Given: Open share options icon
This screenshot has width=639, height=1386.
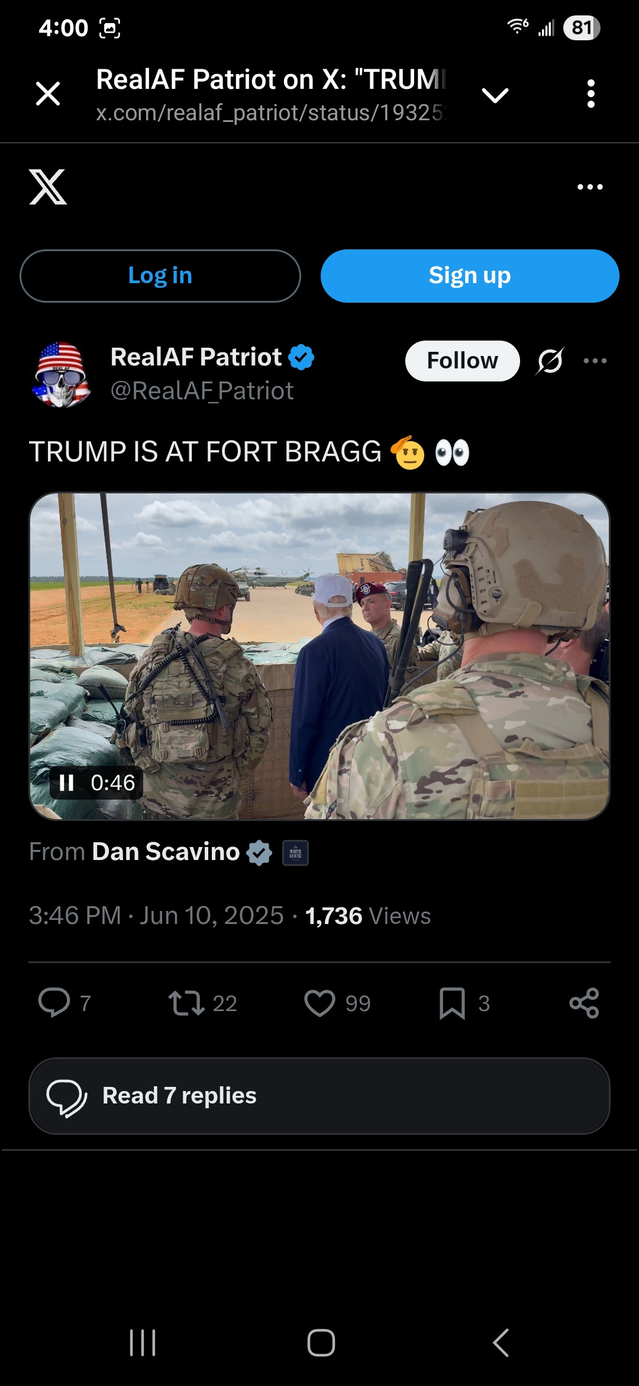Looking at the screenshot, I should 584,1003.
